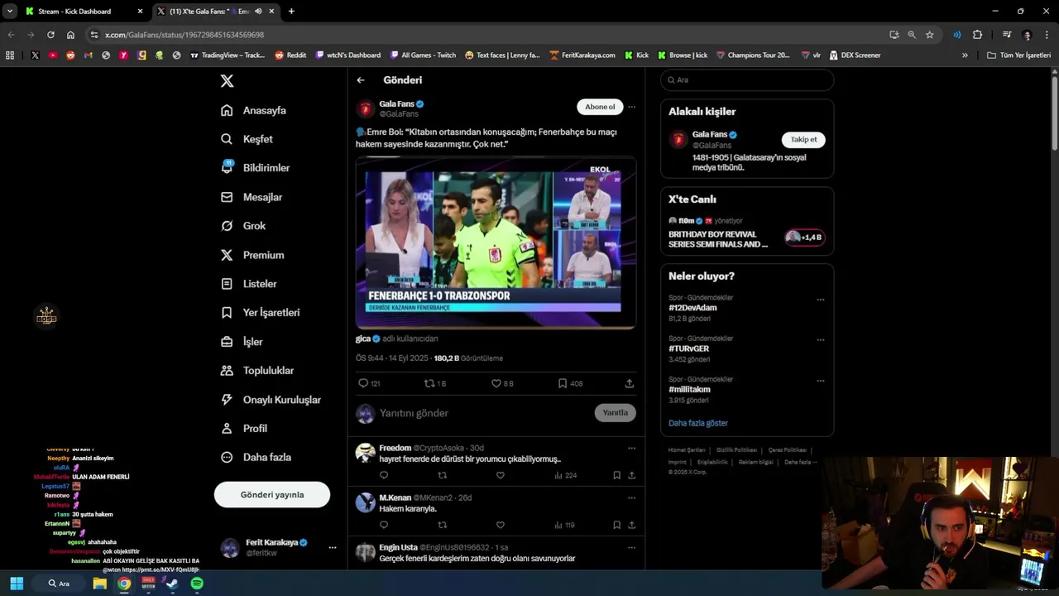The height and width of the screenshot is (596, 1059).
Task: Expand Daha fazla menu
Action: click(x=256, y=457)
